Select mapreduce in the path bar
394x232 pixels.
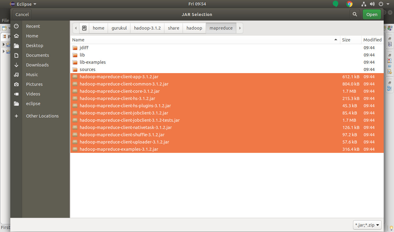(x=221, y=28)
